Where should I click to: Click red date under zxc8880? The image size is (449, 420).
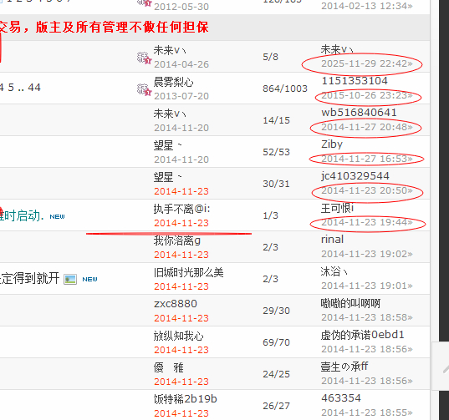[181, 318]
